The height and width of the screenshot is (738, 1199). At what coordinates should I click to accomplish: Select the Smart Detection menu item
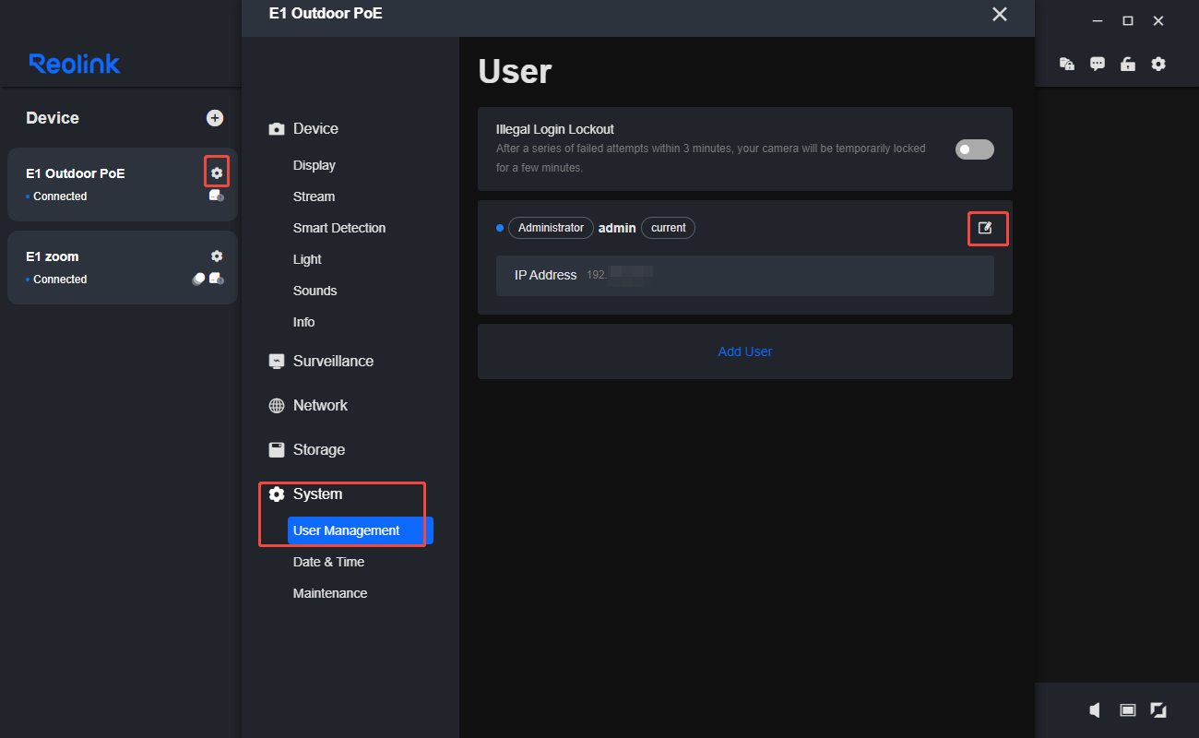pos(339,228)
